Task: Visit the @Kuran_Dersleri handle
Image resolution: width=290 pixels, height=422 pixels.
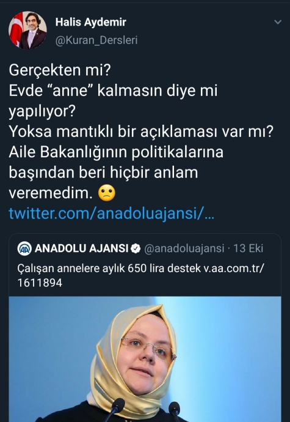Action: pos(96,40)
